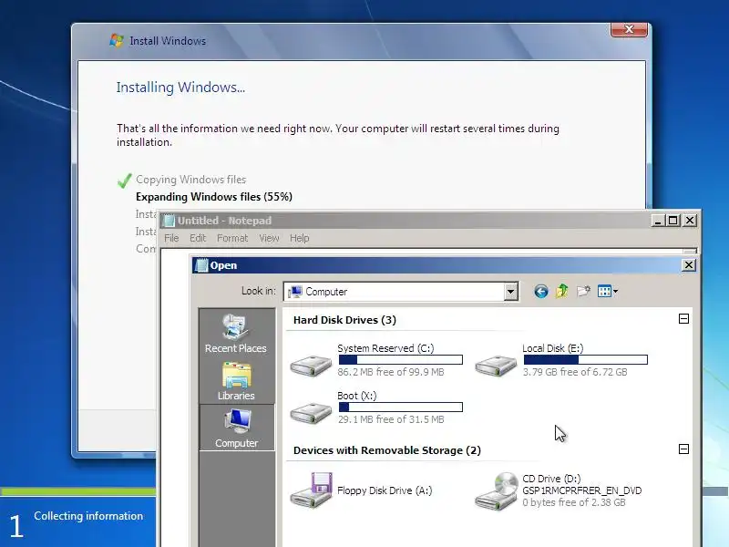Click Collecting information step at the bottom
Viewport: 729px width, 547px height.
coord(88,516)
